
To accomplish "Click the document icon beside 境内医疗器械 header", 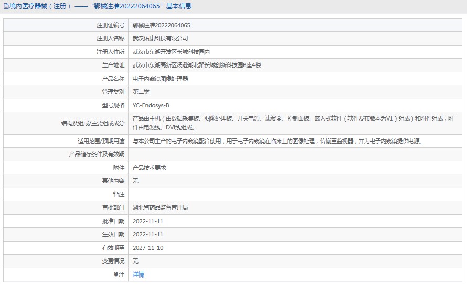I will point(6,6).
